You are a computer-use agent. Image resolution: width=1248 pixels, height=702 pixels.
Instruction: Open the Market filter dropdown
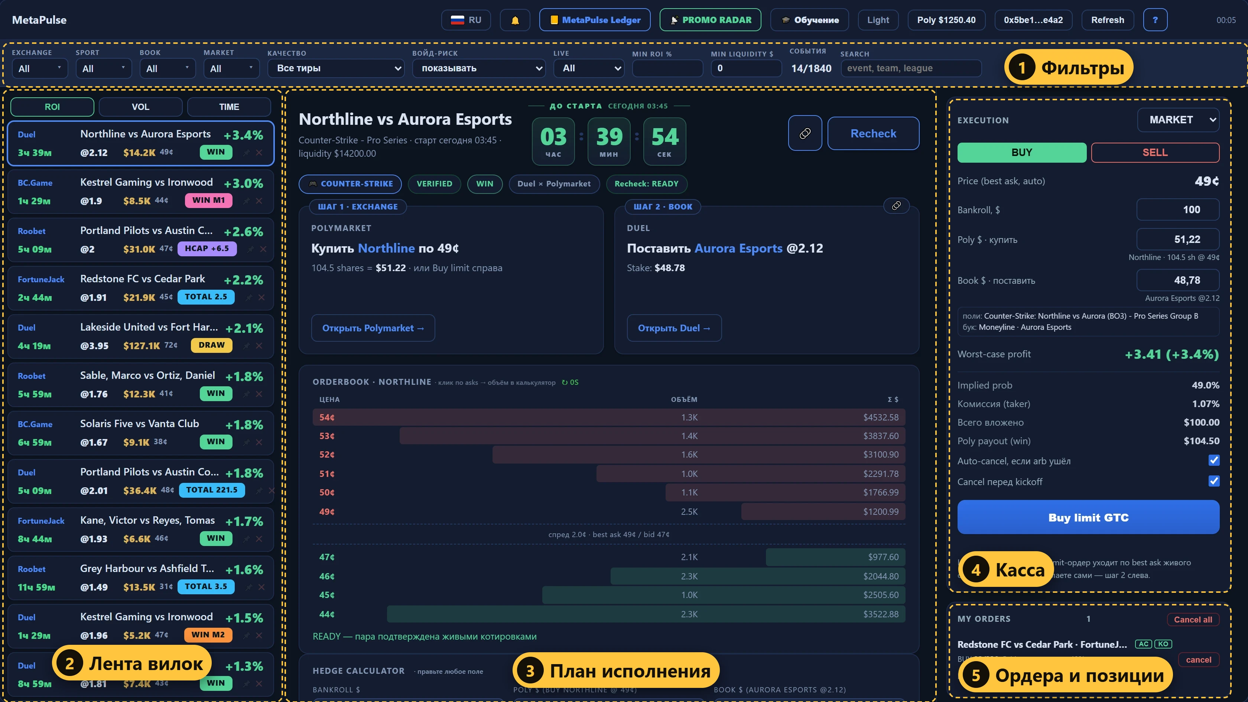(x=231, y=68)
